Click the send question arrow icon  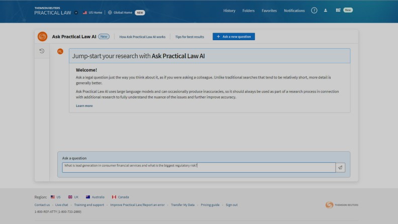pyautogui.click(x=340, y=168)
